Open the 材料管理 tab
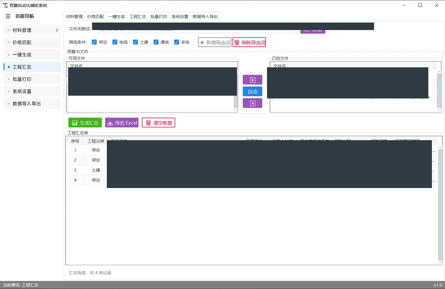 coord(74,16)
